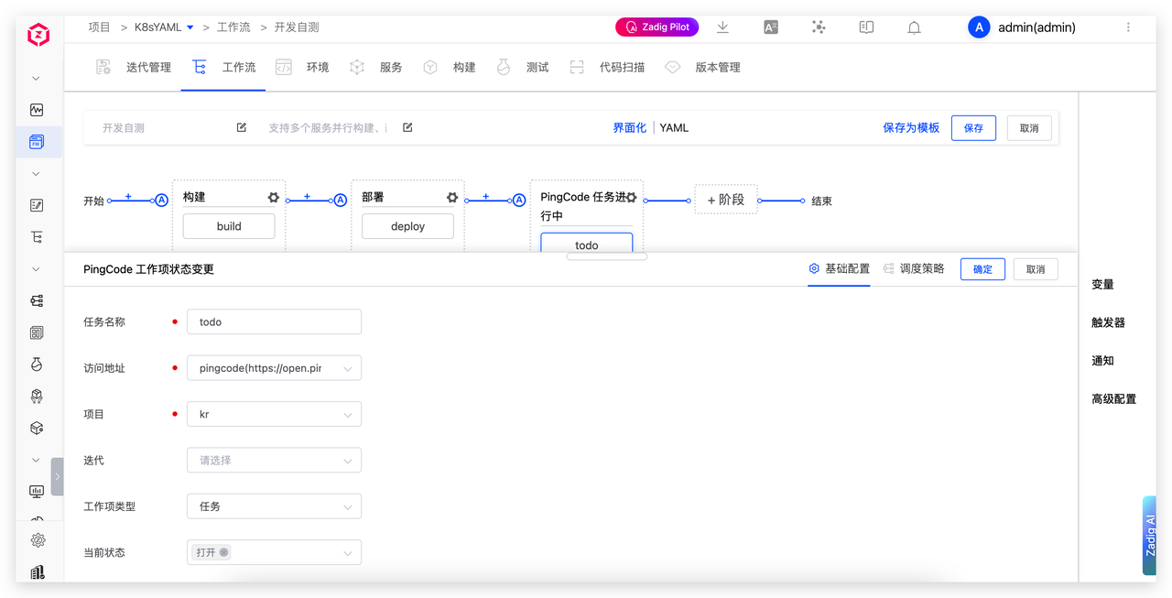Open the 工作项类型 dropdown

click(x=274, y=506)
